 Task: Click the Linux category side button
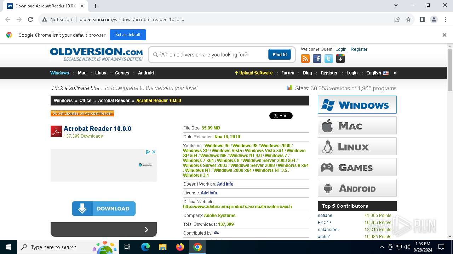357,146
